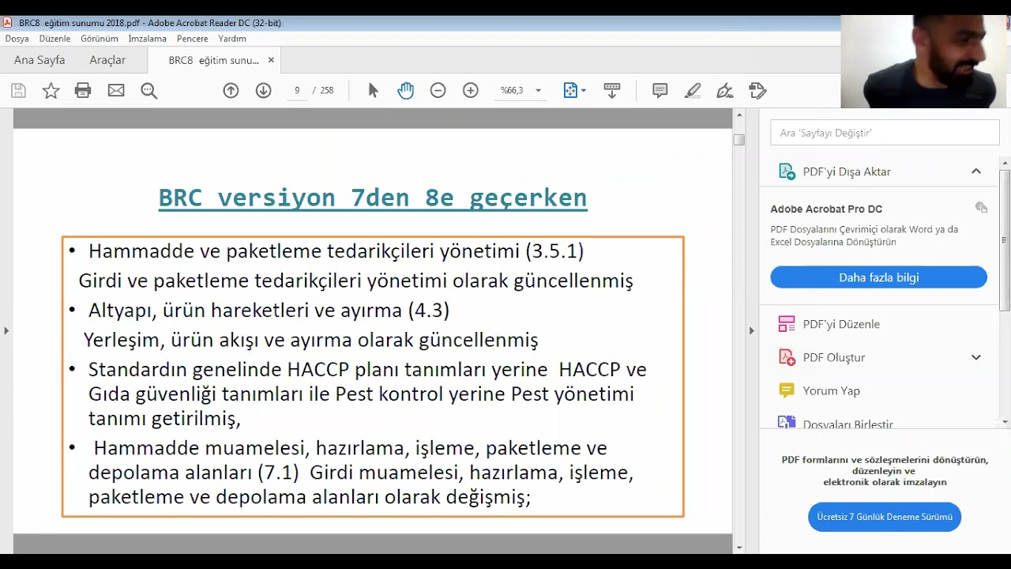Add a comment note icon
The width and height of the screenshot is (1011, 569).
(x=660, y=91)
